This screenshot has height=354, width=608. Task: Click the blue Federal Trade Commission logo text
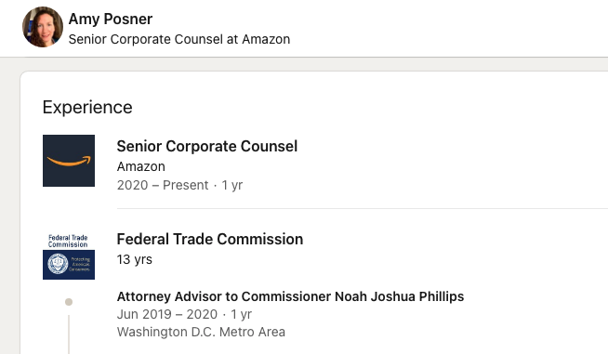[x=68, y=241]
